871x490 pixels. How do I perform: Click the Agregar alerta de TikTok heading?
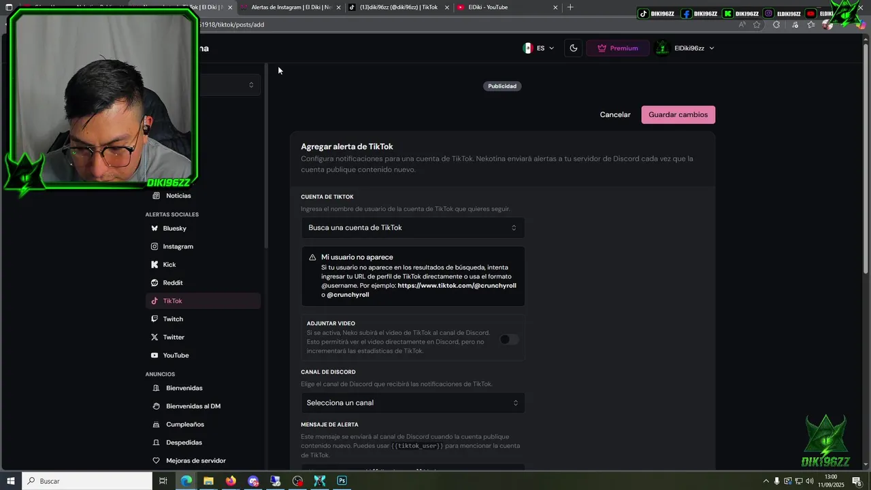tap(347, 146)
